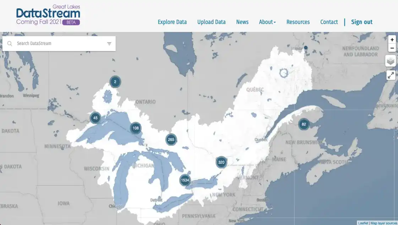Open the Resources page

(x=298, y=22)
